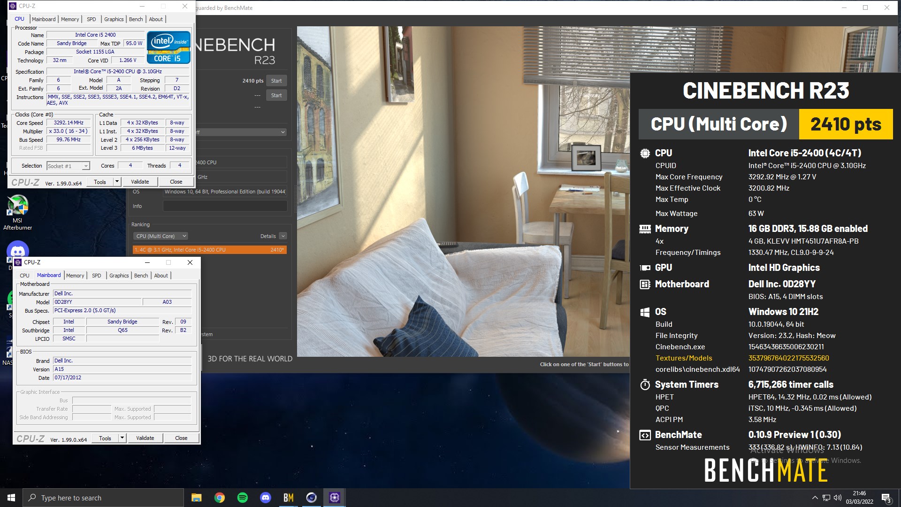Open the network status tray icon
Image resolution: width=901 pixels, height=507 pixels.
coord(826,498)
